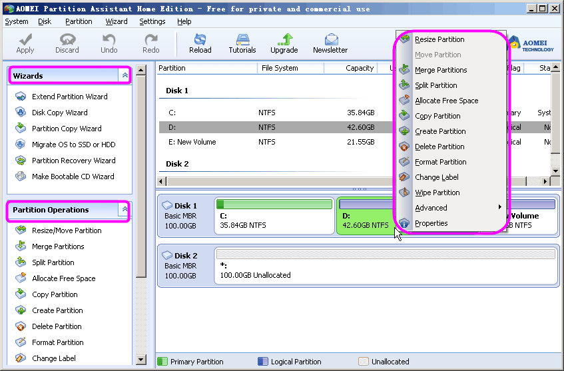
Task: Click the Disk 2 drive icon
Action: (x=167, y=255)
